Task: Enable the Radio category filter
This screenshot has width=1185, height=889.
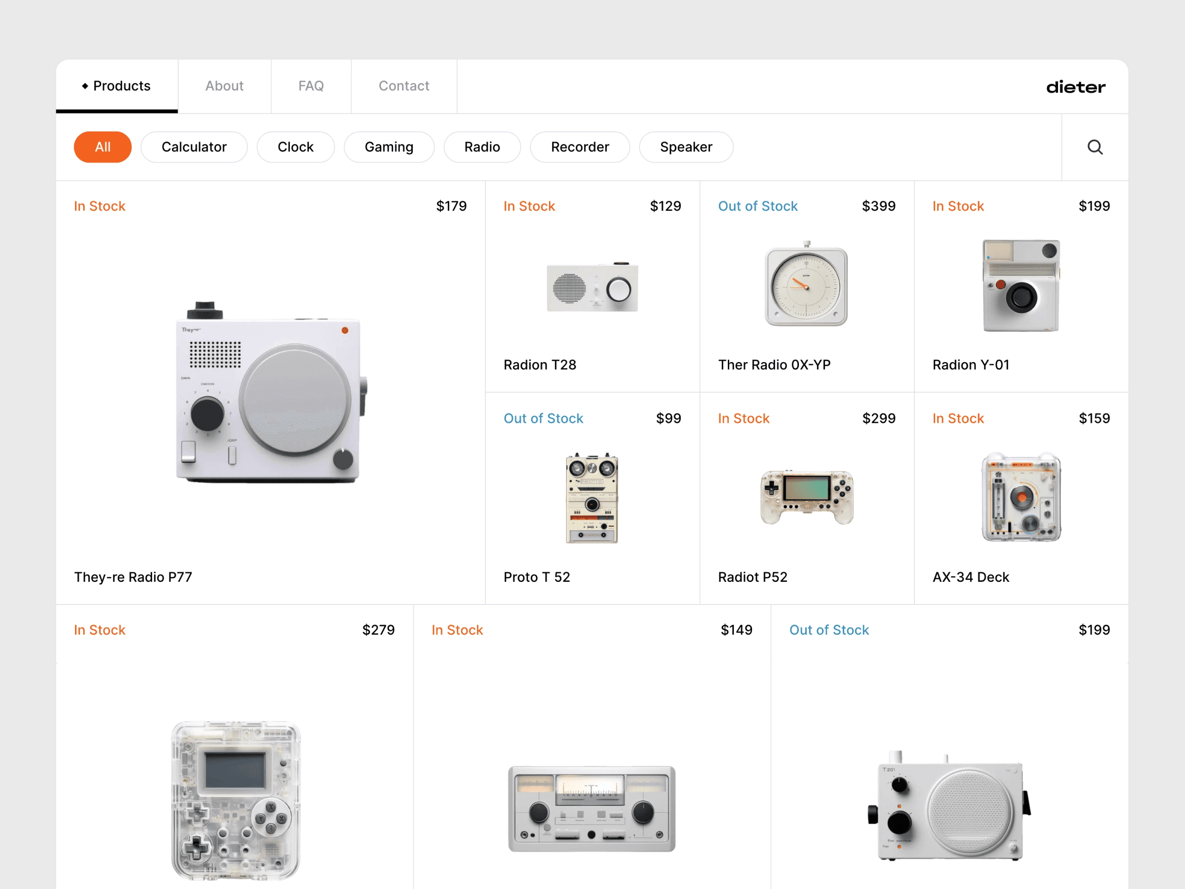Action: [x=481, y=147]
